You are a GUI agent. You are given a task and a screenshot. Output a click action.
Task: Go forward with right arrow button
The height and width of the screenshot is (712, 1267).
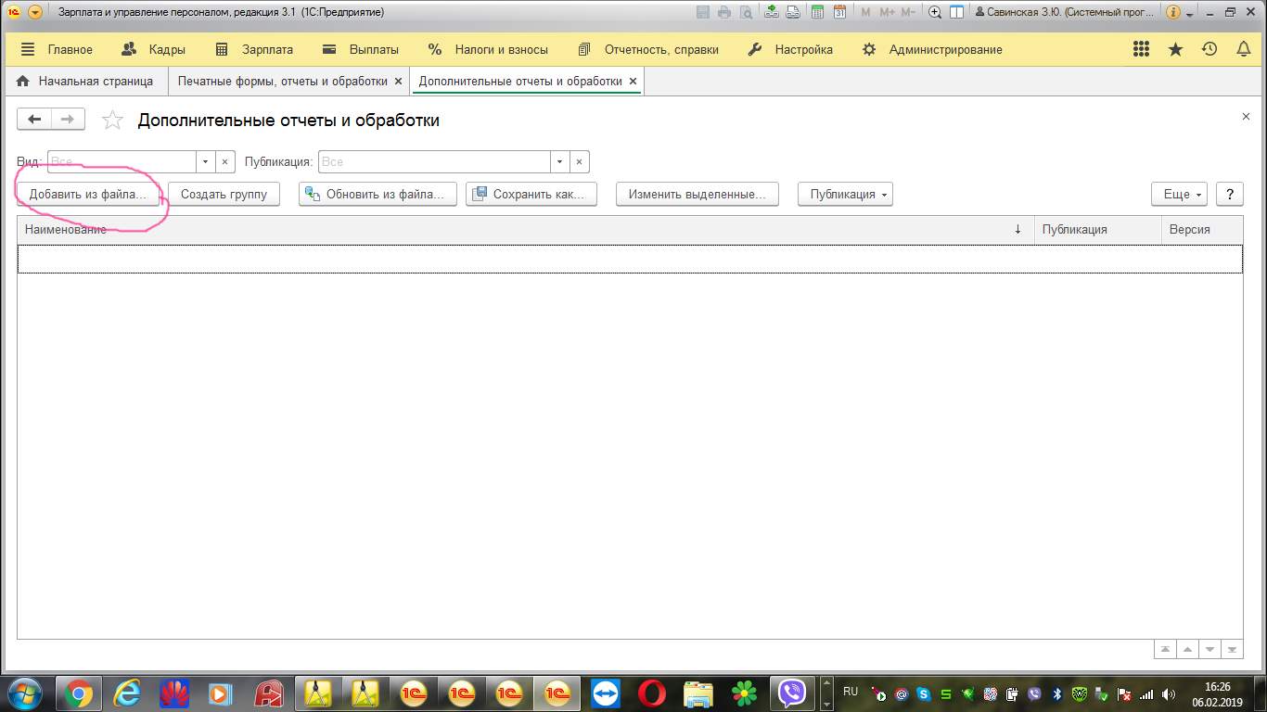pyautogui.click(x=68, y=119)
